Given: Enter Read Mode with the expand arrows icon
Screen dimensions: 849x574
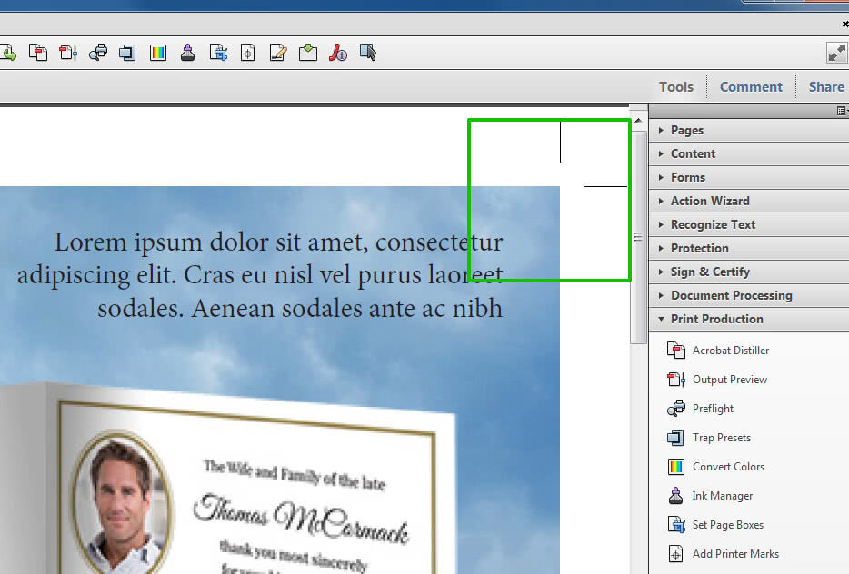Looking at the screenshot, I should [836, 53].
